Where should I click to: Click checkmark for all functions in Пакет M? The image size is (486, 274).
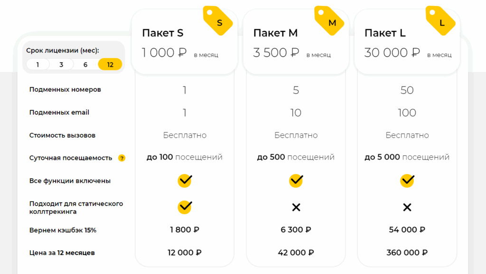(296, 180)
